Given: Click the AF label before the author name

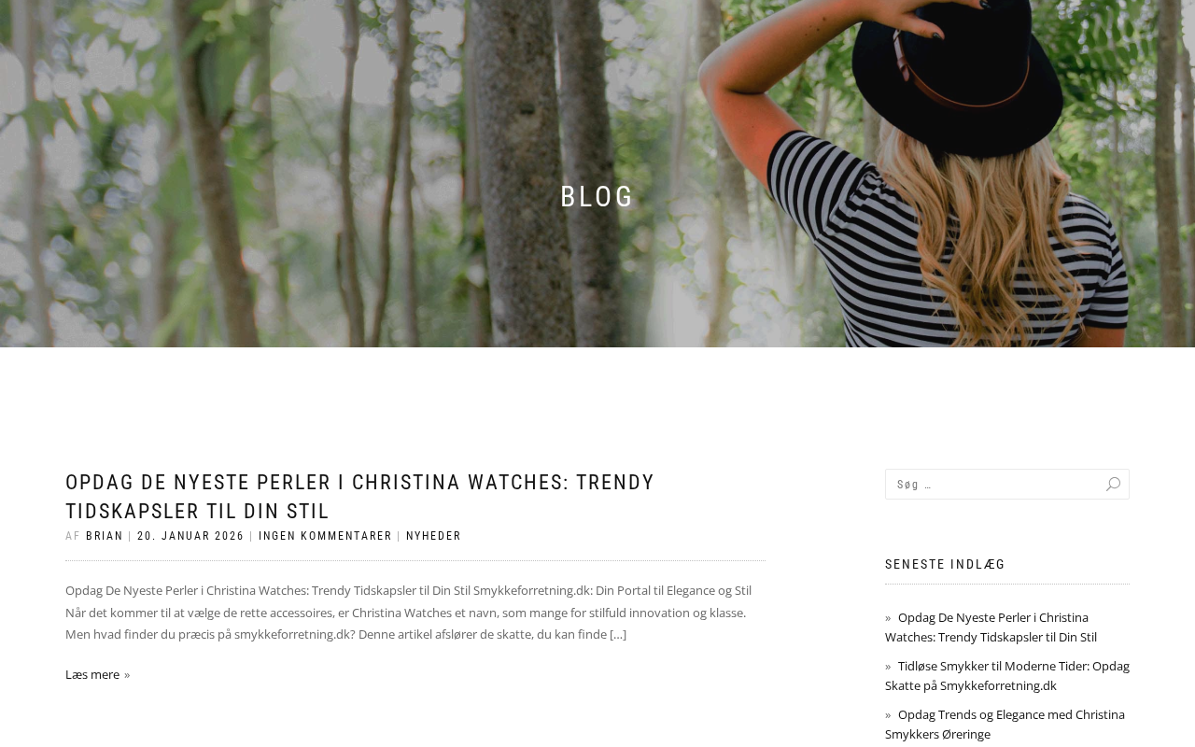Looking at the screenshot, I should (x=73, y=536).
